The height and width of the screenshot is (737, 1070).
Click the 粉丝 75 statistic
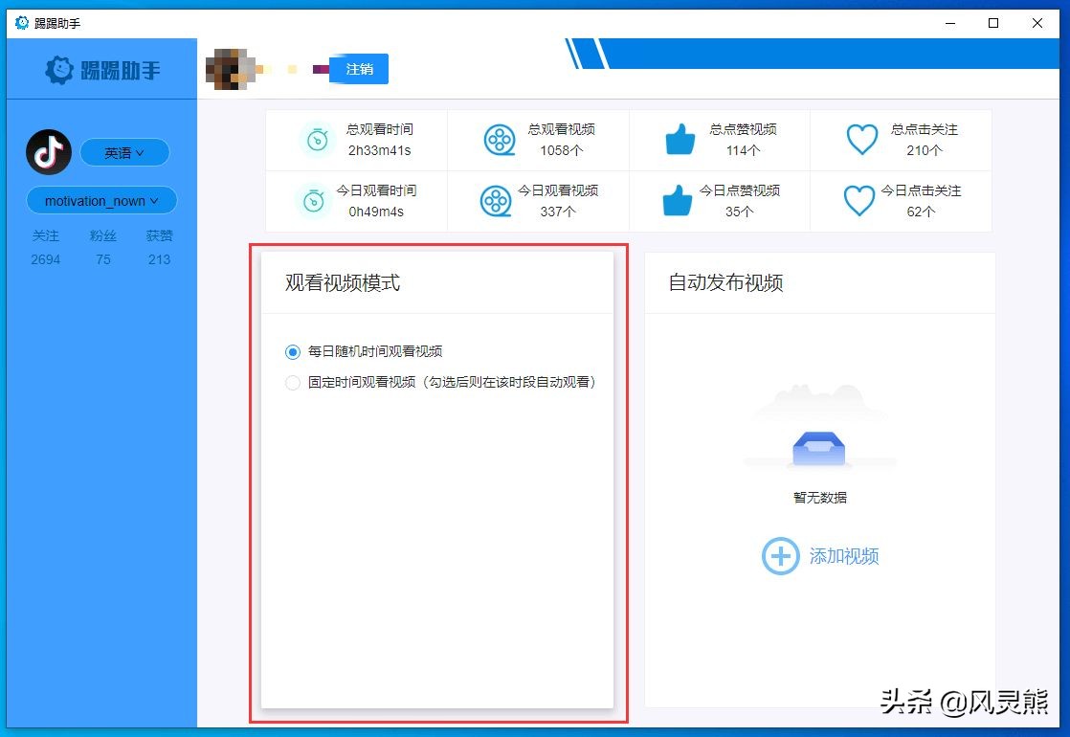102,248
